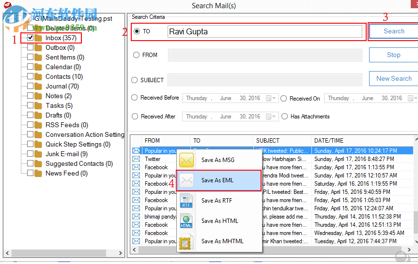Click the TO field containing Ravi Gupta
The image size is (418, 264).
pos(265,31)
